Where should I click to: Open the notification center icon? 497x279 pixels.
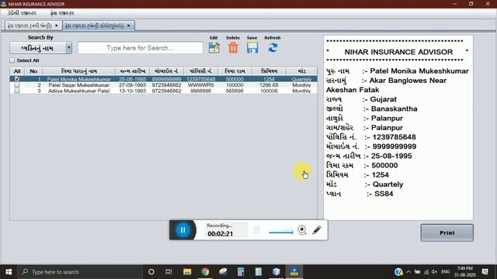[x=485, y=272]
